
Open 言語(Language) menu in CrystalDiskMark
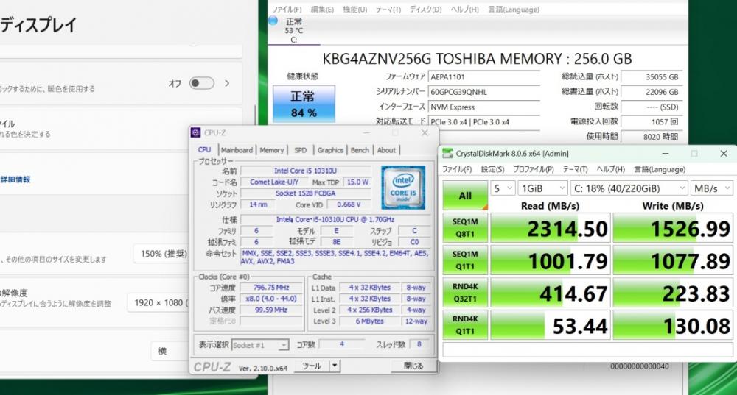[x=660, y=169]
